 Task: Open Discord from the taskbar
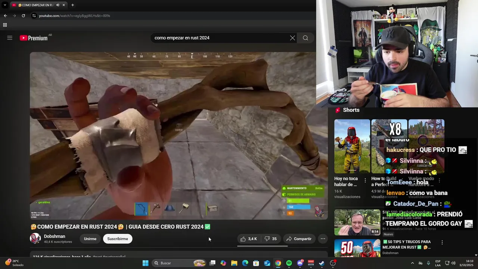[x=300, y=263]
